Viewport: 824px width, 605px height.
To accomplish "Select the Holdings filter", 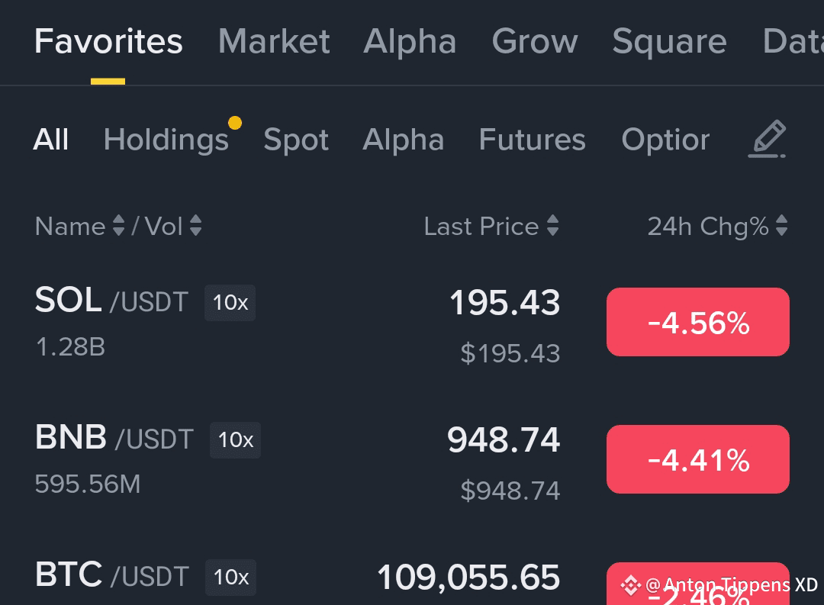I will coord(166,140).
